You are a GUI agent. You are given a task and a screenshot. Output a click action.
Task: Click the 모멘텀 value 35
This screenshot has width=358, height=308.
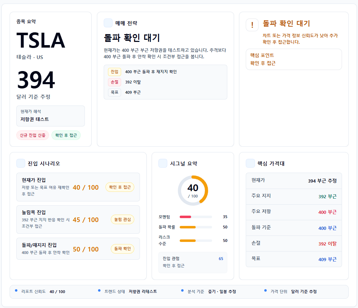(225, 217)
